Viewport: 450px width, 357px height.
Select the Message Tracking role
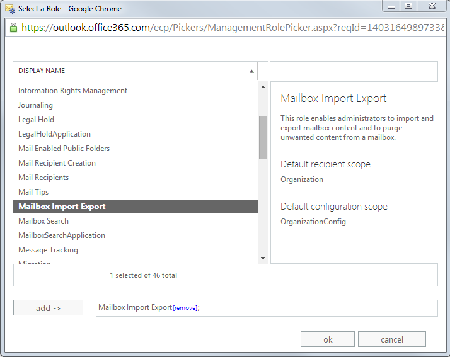(136, 250)
